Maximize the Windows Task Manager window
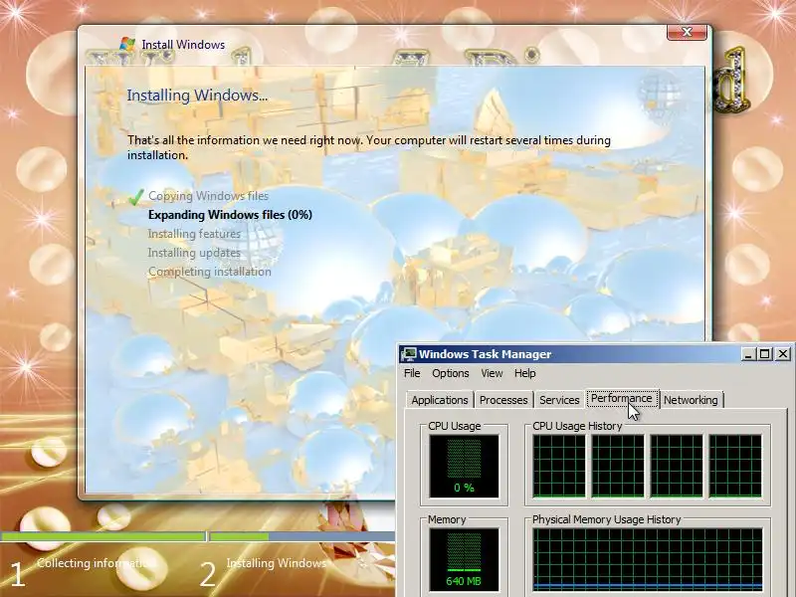This screenshot has width=796, height=597. click(x=764, y=354)
